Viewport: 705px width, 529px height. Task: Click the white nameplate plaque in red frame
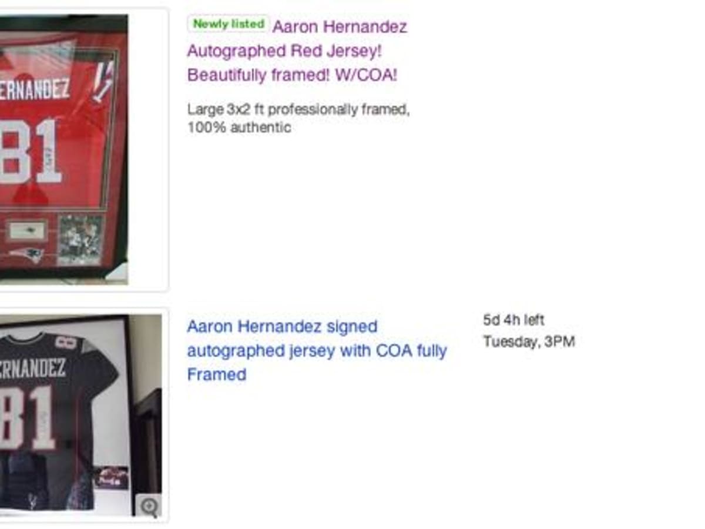pyautogui.click(x=28, y=229)
